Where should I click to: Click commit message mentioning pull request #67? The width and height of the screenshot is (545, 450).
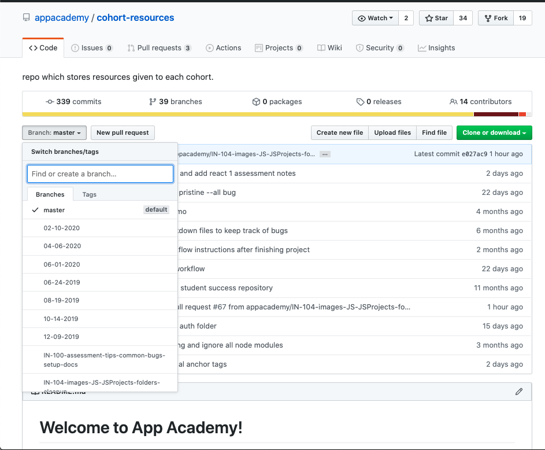point(294,307)
